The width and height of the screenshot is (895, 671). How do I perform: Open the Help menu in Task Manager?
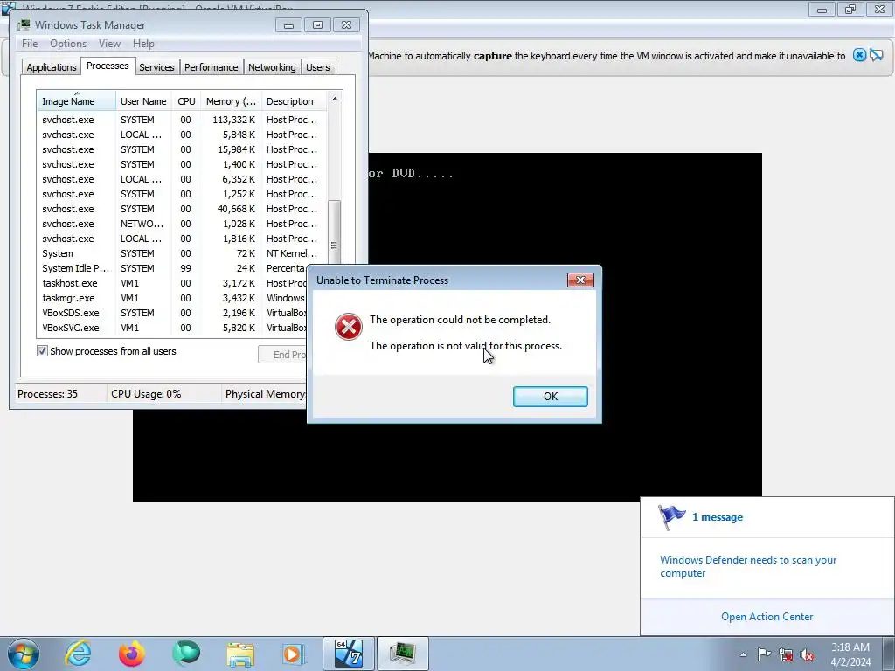pyautogui.click(x=143, y=44)
